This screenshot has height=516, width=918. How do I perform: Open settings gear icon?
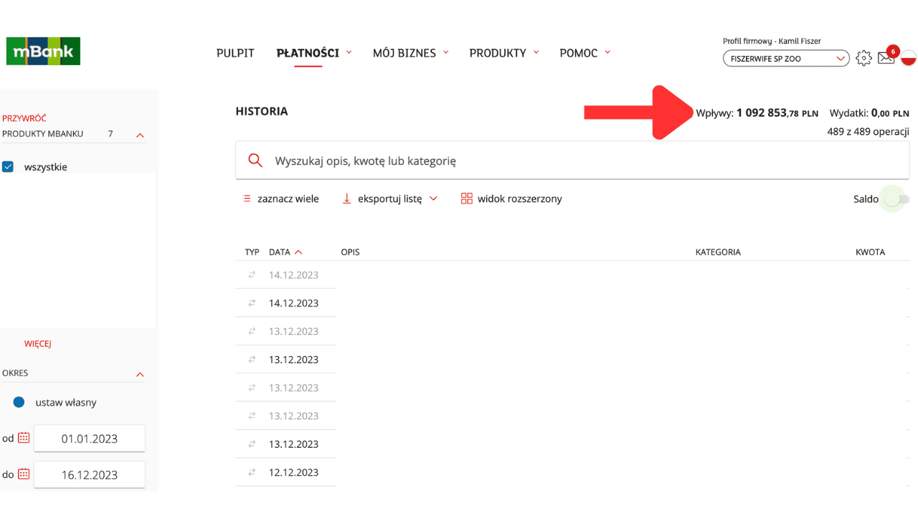point(864,58)
